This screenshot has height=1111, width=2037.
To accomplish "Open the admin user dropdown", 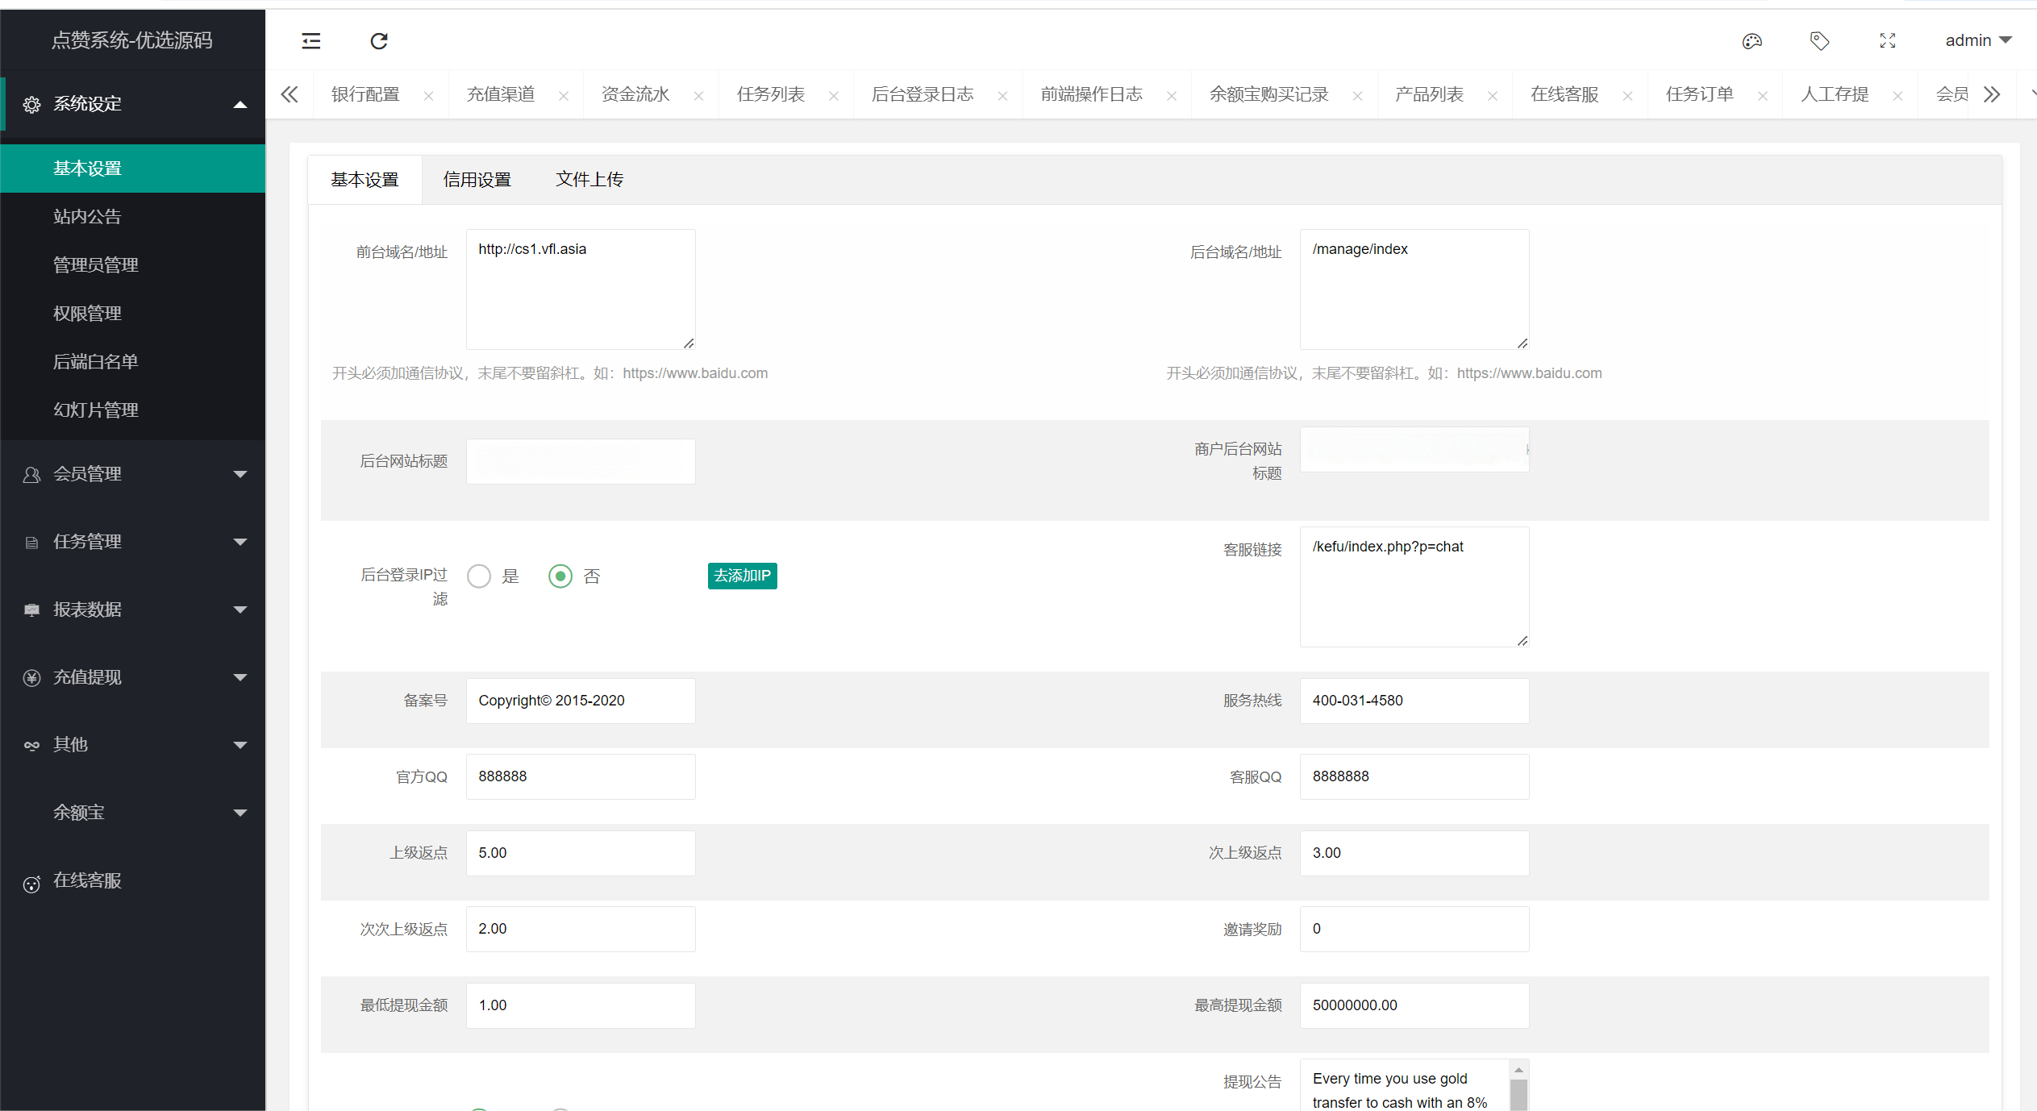I will [x=1977, y=41].
